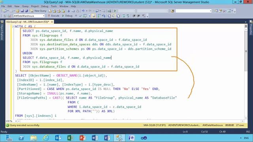Click the Save All icon
This screenshot has height=142, width=253.
click(26, 11)
